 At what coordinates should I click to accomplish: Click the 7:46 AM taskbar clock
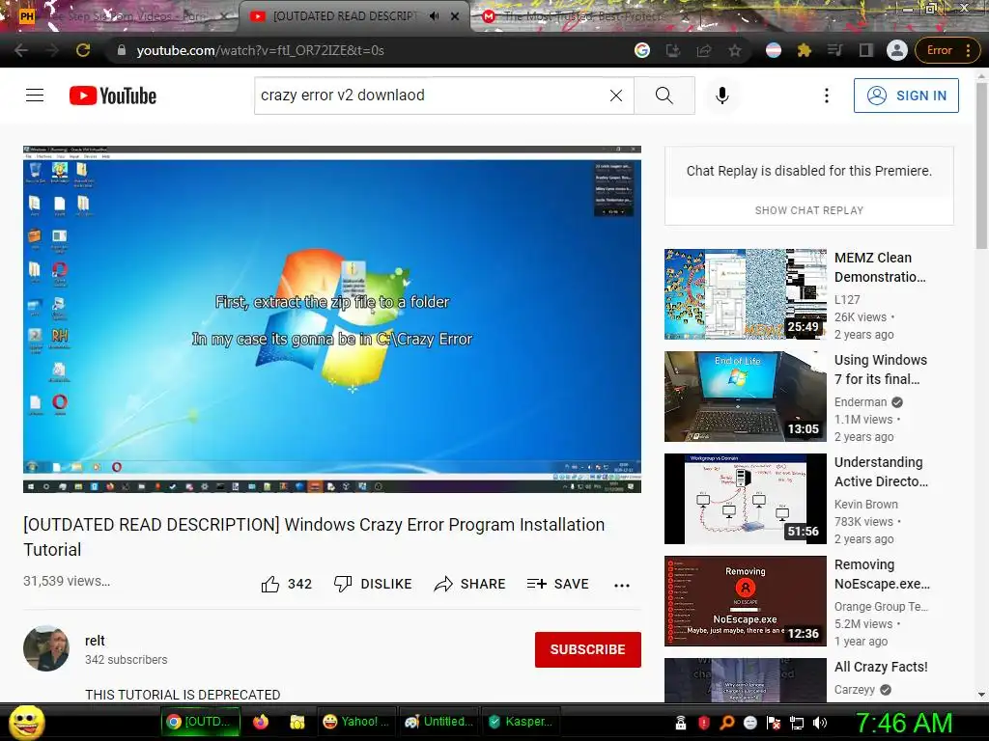904,723
